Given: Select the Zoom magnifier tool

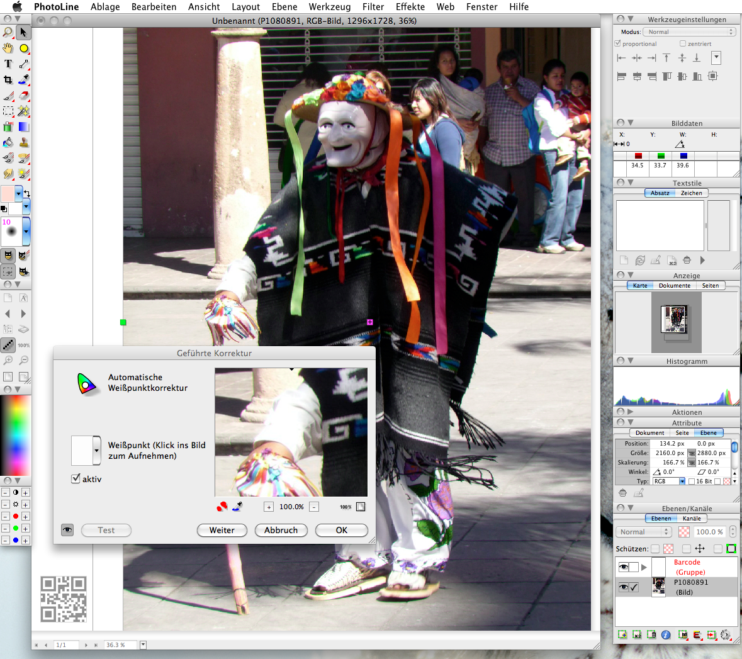Looking at the screenshot, I should tap(8, 32).
